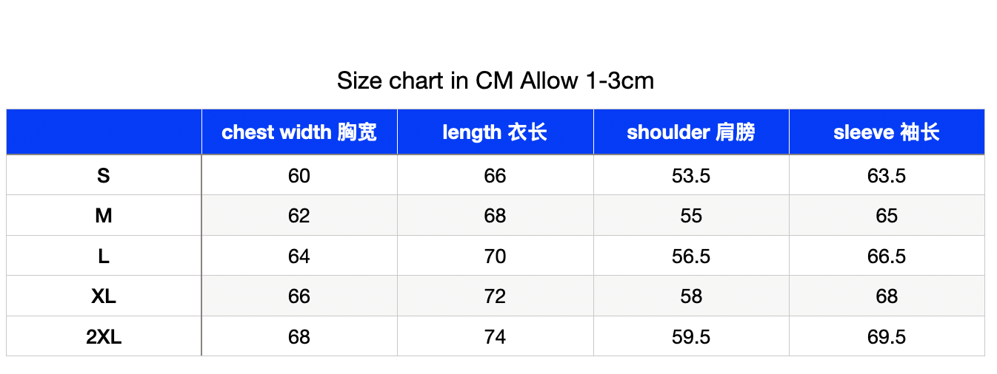The image size is (997, 374).
Task: Select the shoulder cell showing 56.5
Action: coord(691,256)
